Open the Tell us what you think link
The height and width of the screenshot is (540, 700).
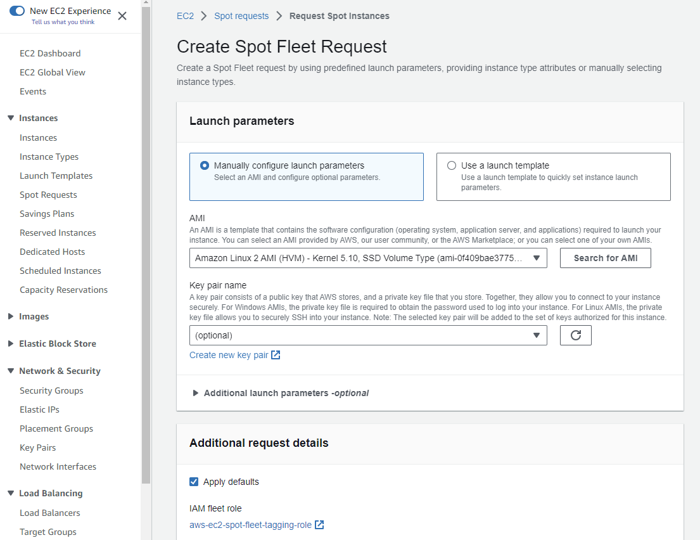tap(63, 22)
